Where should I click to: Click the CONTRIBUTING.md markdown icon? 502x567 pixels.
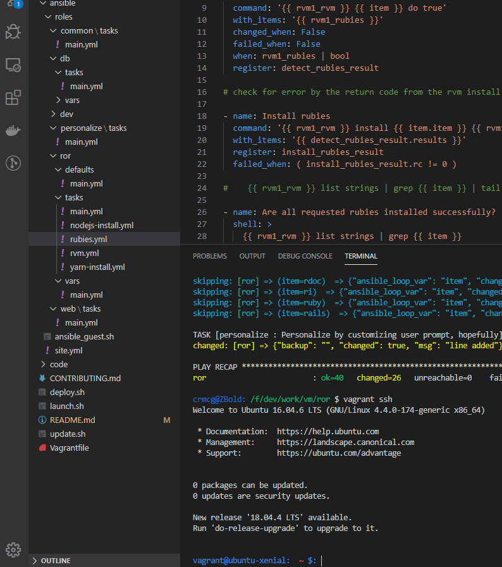coord(42,378)
